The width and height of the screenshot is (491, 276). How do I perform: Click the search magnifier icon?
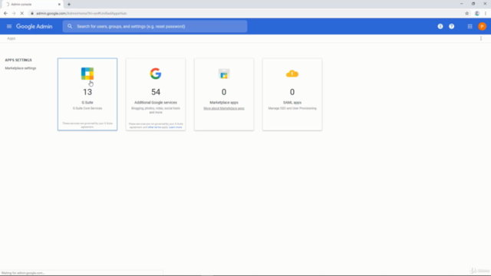tap(70, 26)
